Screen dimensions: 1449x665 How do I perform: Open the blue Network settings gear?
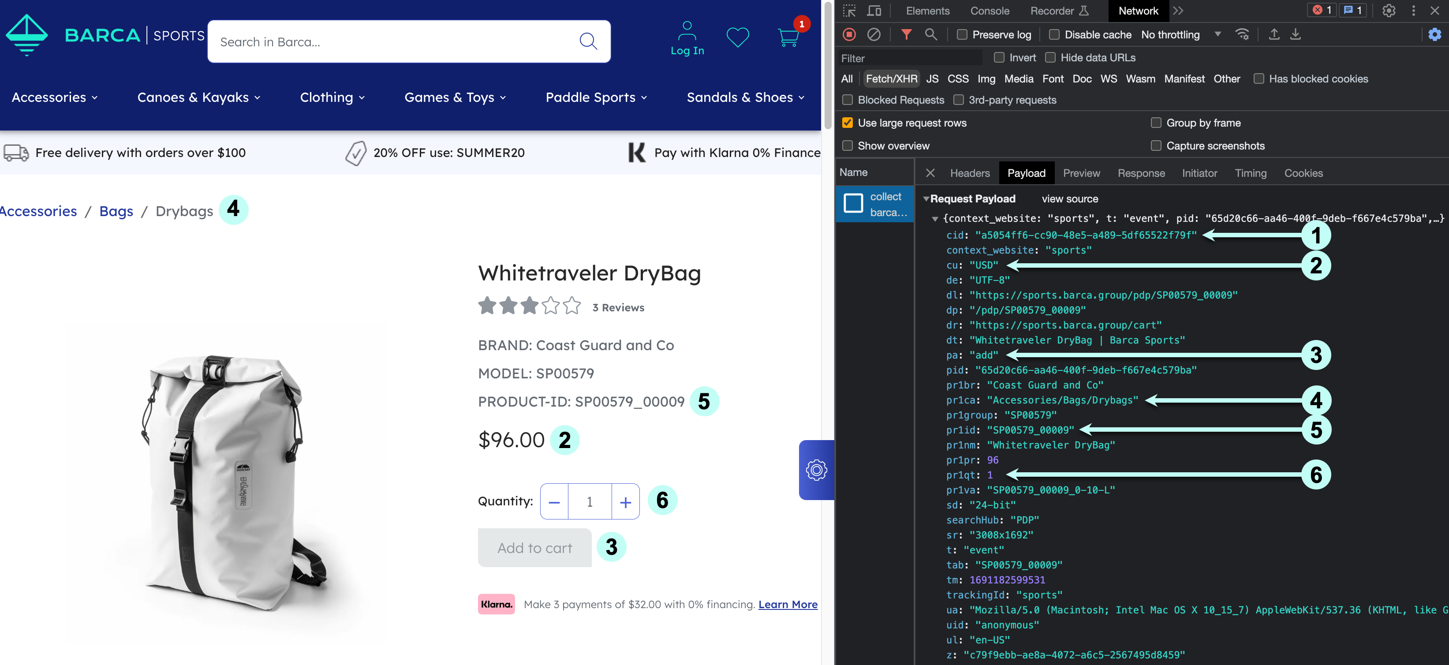(1434, 34)
